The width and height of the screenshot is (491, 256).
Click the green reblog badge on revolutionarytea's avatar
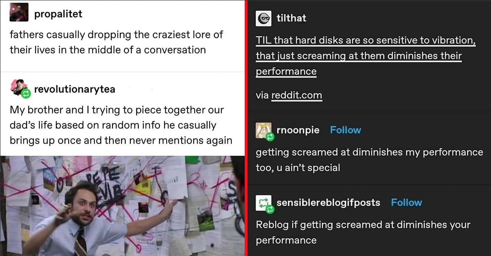(x=27, y=93)
